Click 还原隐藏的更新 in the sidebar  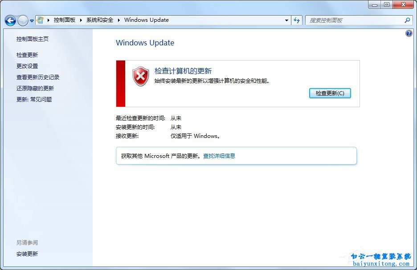click(x=35, y=89)
